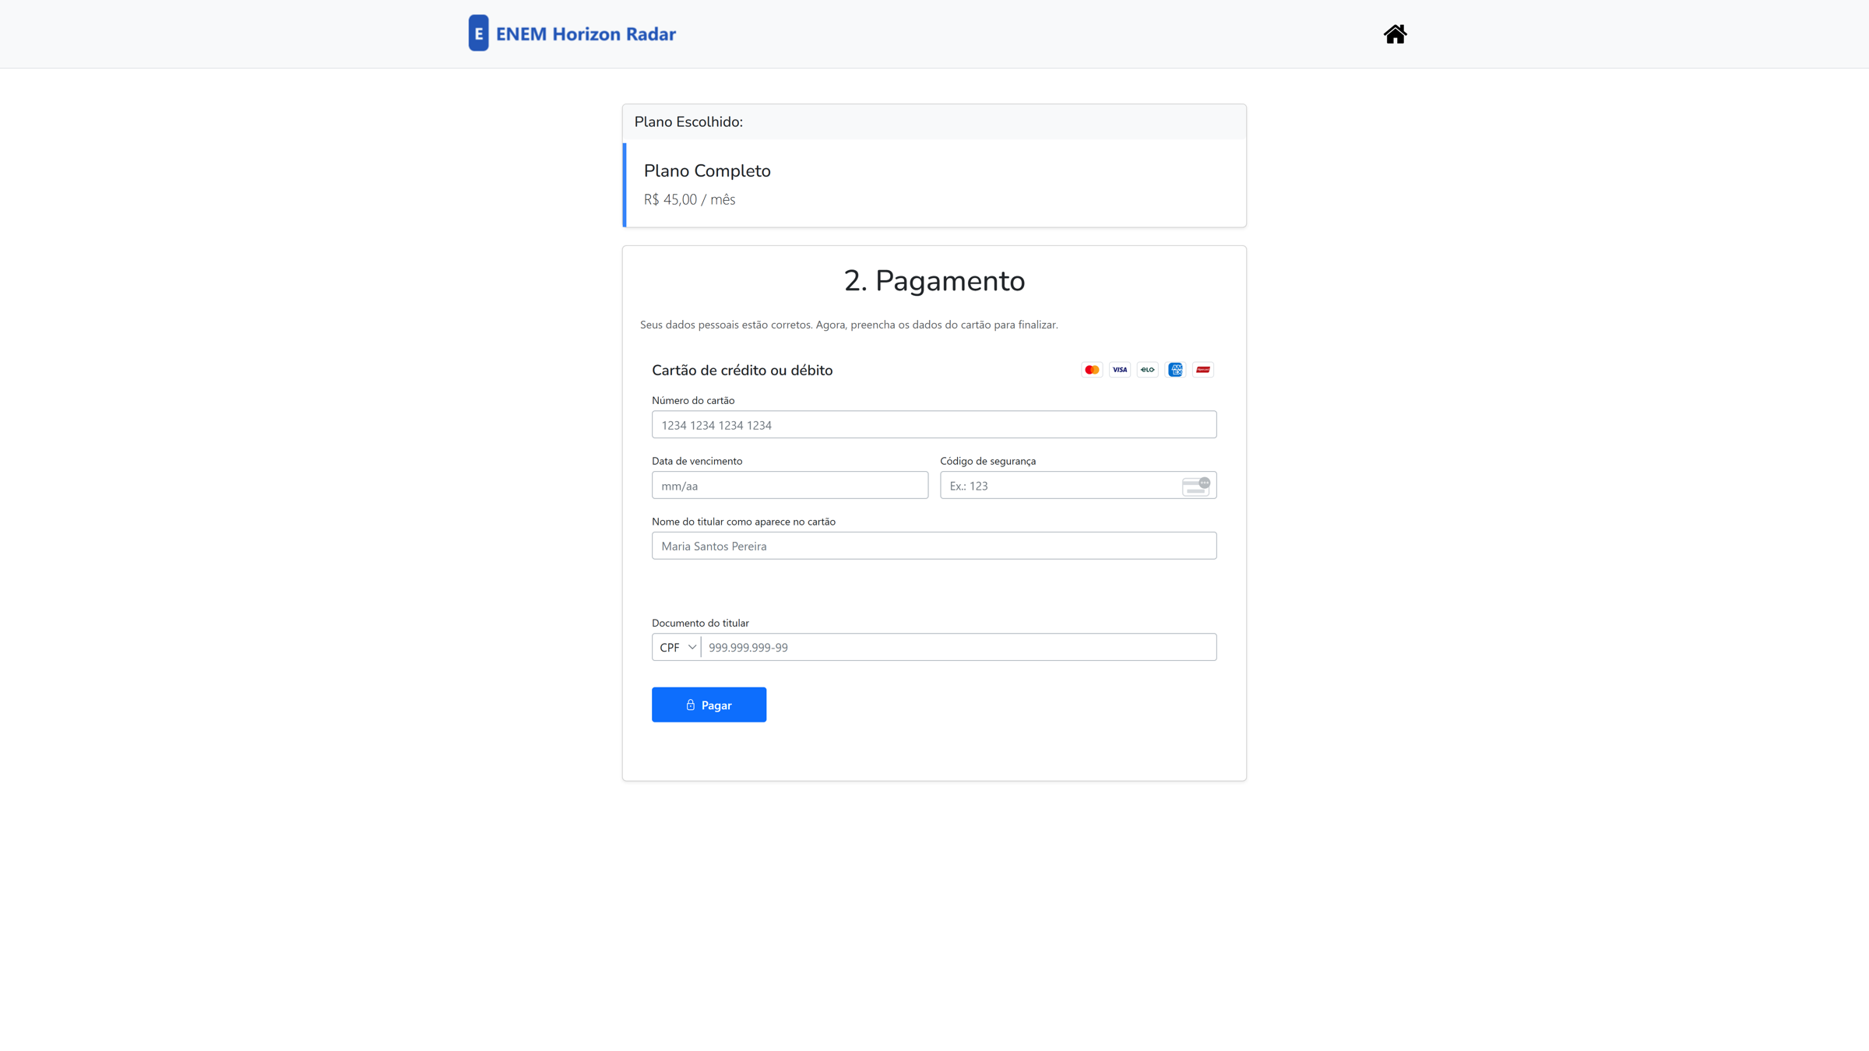Screen dimensions: 1869x1051
Task: Click the Cartão de crédito ou débito title
Action: click(742, 371)
